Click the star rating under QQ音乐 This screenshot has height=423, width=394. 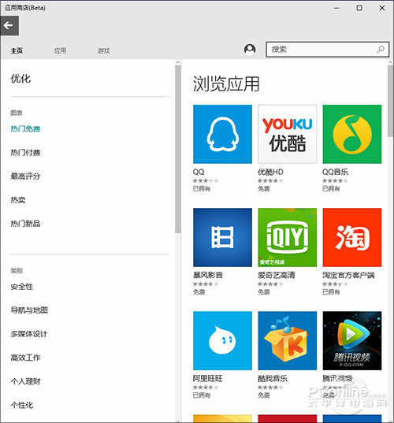[x=335, y=180]
